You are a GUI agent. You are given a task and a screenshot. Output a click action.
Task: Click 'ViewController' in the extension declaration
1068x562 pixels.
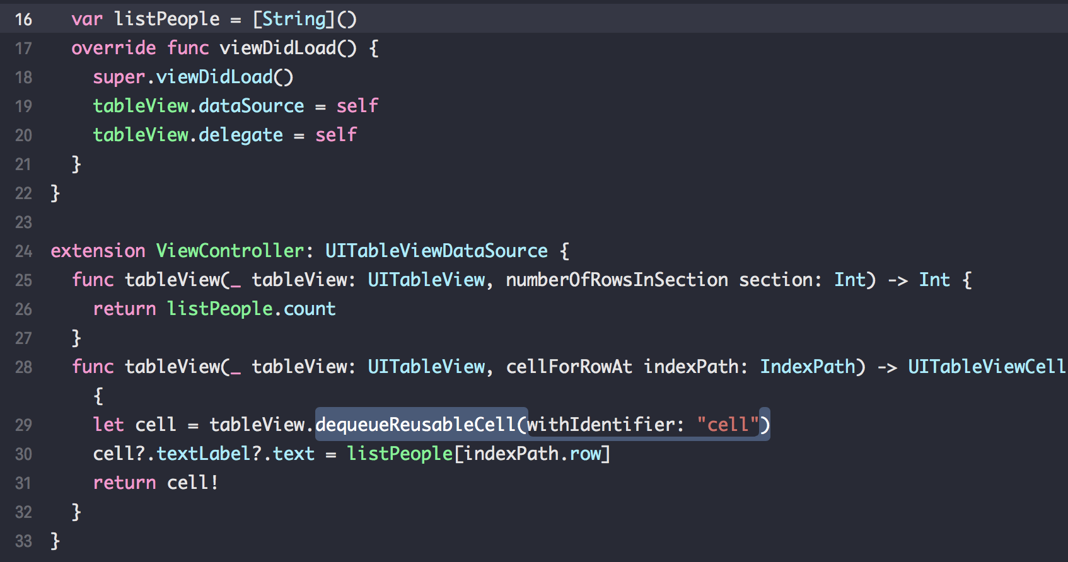point(230,251)
